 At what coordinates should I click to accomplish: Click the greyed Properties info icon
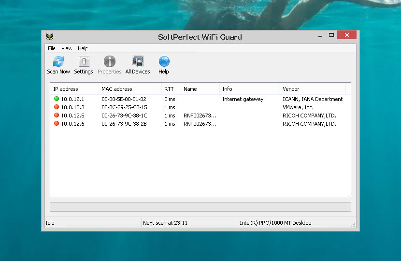(x=110, y=62)
